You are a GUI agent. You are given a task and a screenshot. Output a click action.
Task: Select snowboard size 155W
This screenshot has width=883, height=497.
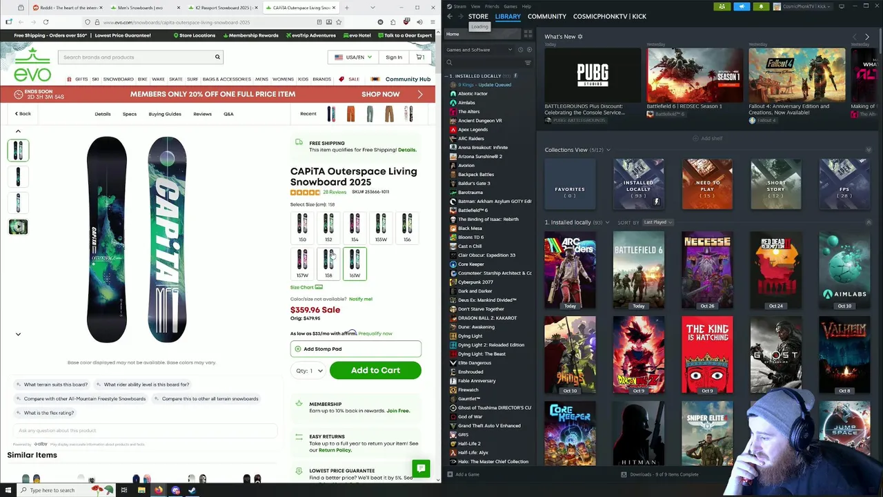[x=381, y=228]
